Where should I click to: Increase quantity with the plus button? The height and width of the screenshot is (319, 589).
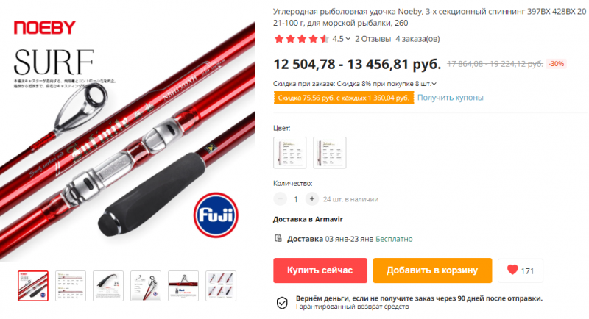(311, 199)
